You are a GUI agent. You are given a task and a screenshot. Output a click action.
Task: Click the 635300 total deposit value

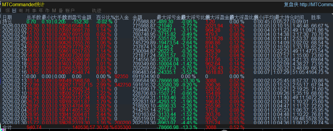coord(123,127)
